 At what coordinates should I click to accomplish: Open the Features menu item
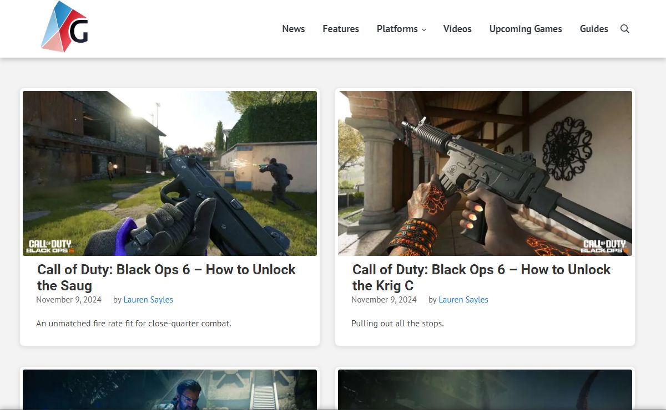pos(341,29)
